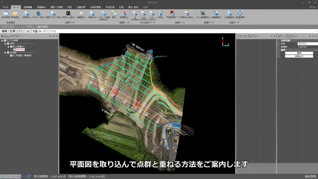The width and height of the screenshot is (318, 179).
Task: Click the leftmost status bar icon
Action: pos(2,177)
